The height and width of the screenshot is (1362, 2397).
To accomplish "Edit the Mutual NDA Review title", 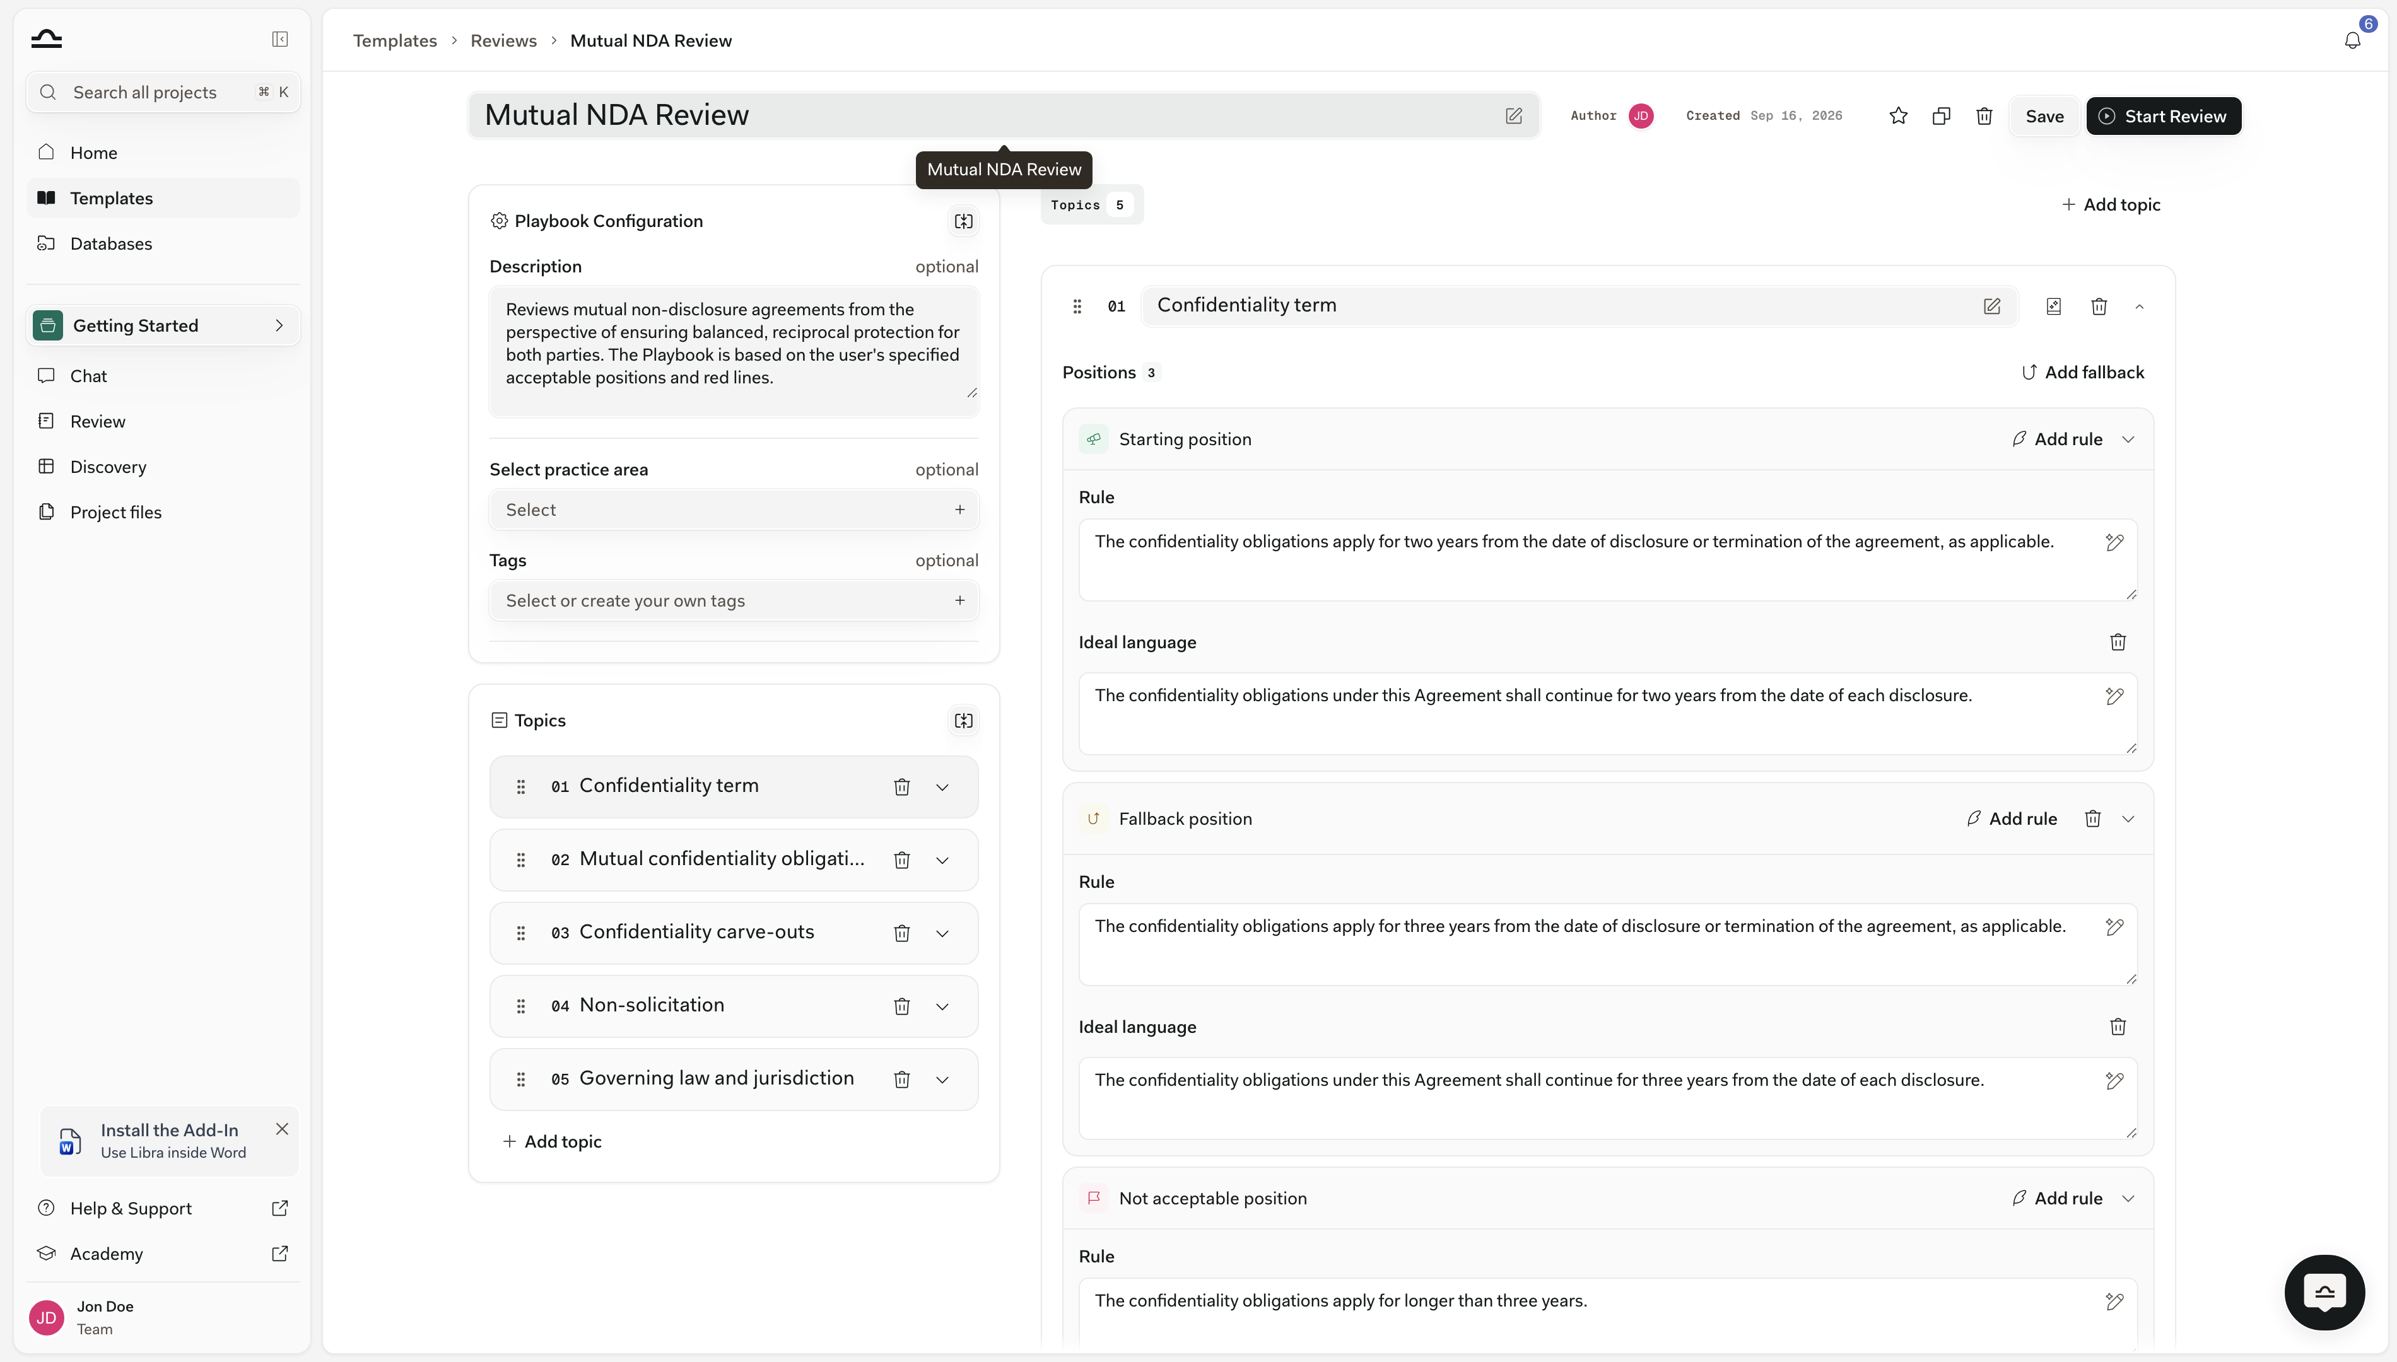I will tap(1514, 116).
